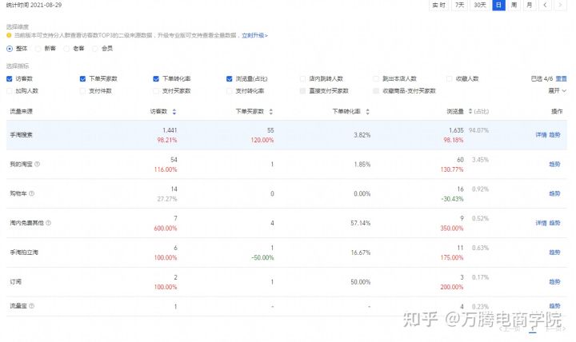576x342 pixels.
Task: Open help icon next to 淘内免费其他
Action: tap(49, 223)
